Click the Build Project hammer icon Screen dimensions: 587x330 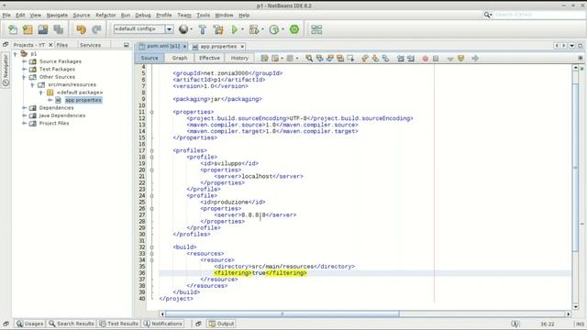[x=203, y=29]
